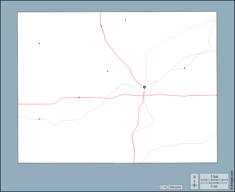Click the 5 km scale label

[x=214, y=176]
